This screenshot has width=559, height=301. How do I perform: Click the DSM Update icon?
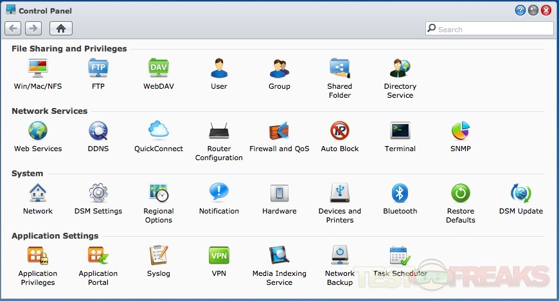pyautogui.click(x=520, y=193)
